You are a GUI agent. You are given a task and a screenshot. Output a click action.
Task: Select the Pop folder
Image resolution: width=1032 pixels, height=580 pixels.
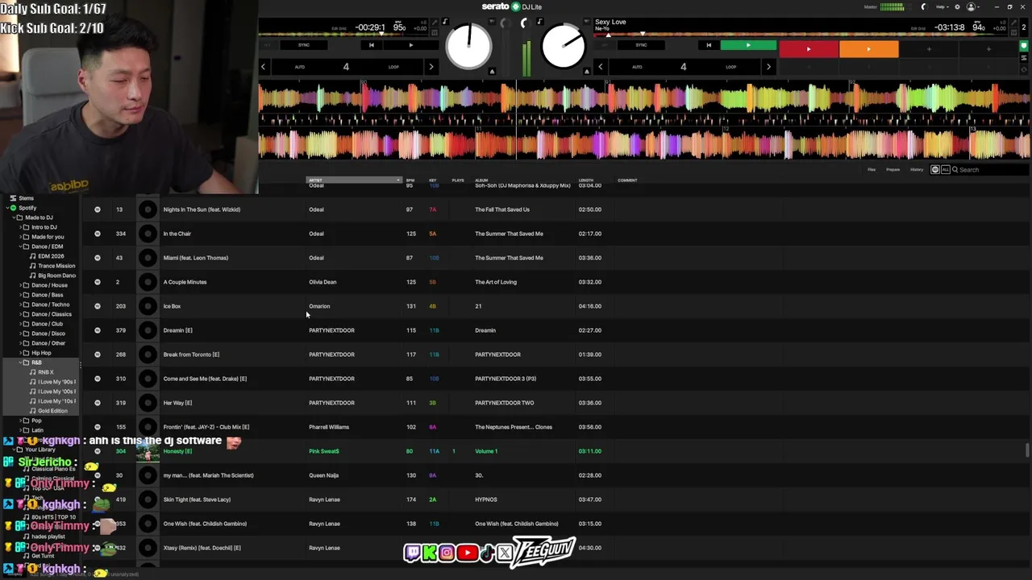tap(36, 420)
